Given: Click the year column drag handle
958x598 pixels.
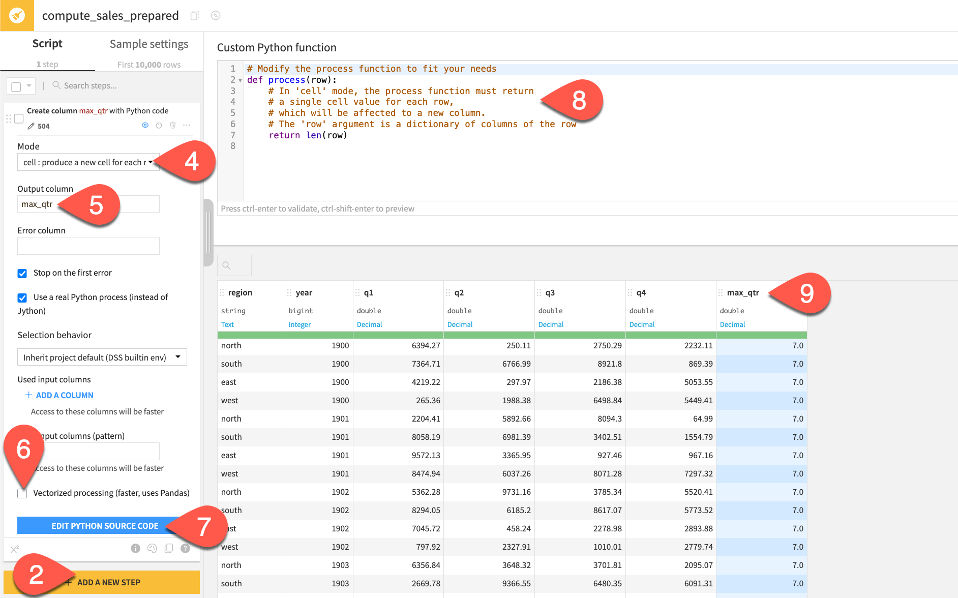Looking at the screenshot, I should pos(289,293).
